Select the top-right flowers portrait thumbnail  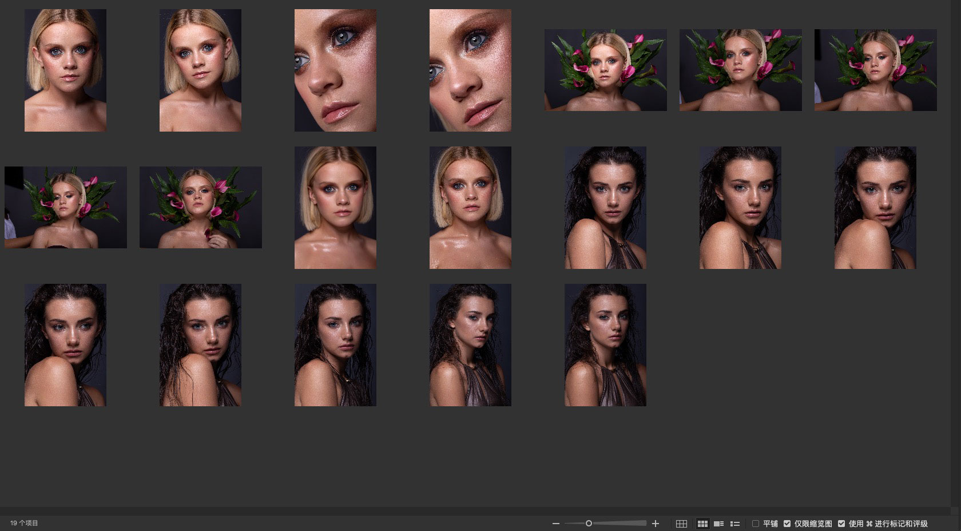coord(875,70)
